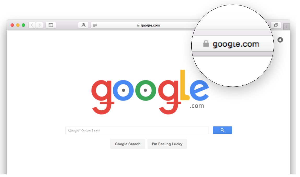300x177 pixels.
Task: Show the sidebar using the toolbar icon
Action: pos(51,25)
